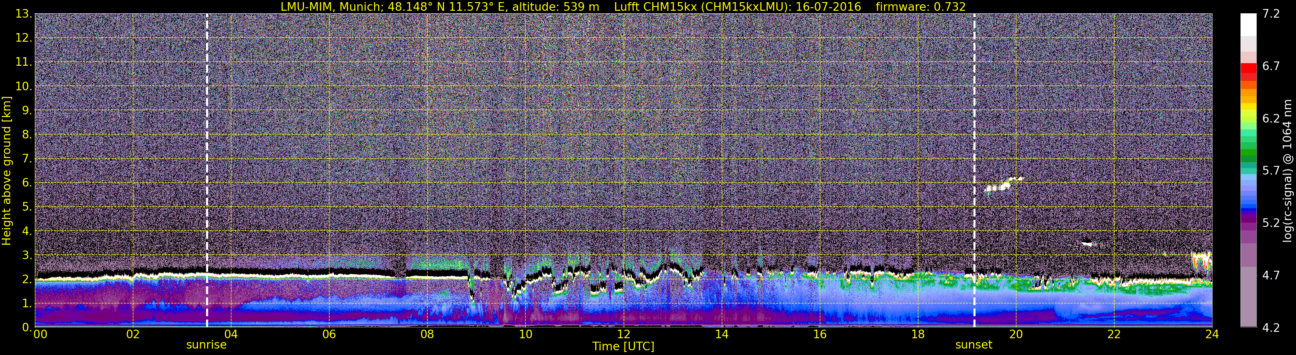This screenshot has width=1296, height=355.
Task: Click the y-axis tick label 9
Action: tap(26, 110)
